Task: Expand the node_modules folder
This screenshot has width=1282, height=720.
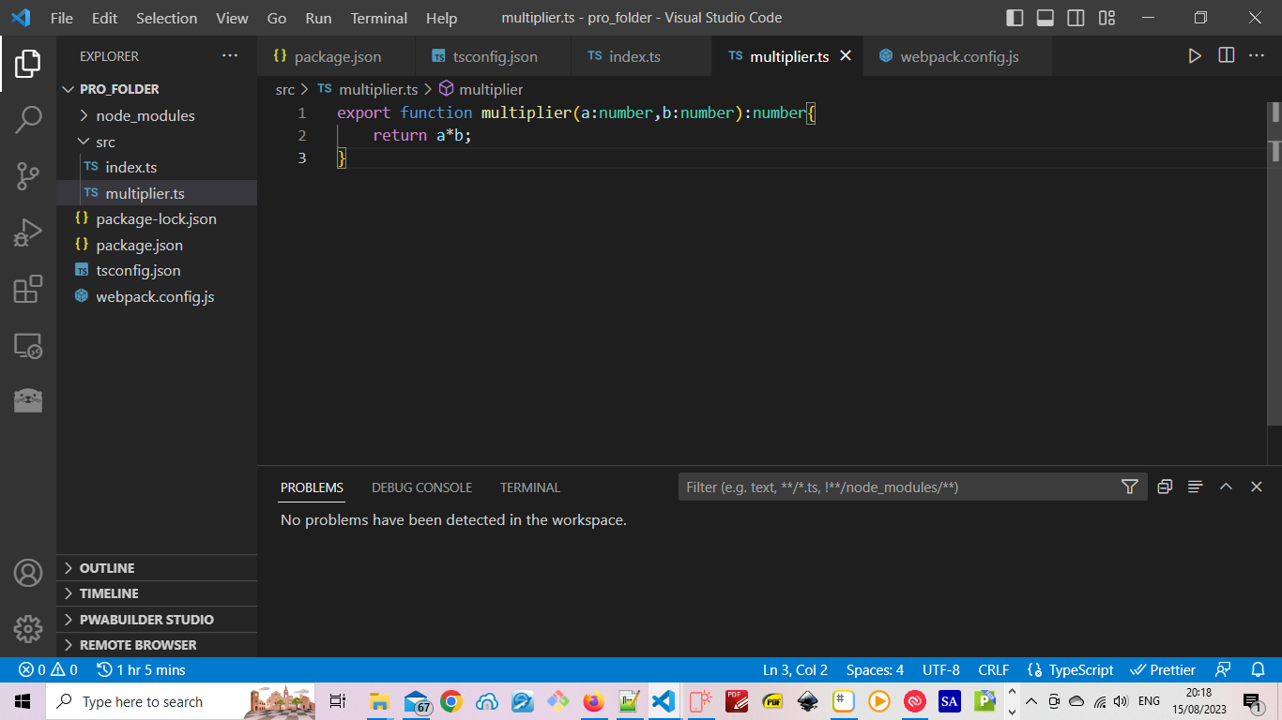Action: [145, 115]
